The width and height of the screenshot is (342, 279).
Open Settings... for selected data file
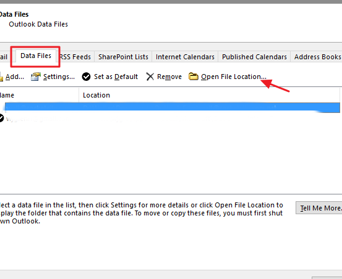coord(59,77)
